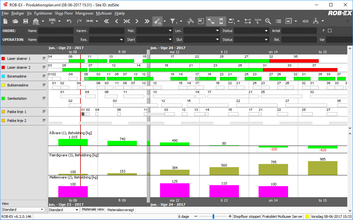The height and width of the screenshot is (220, 353).
Task: Toggle the F checkbox in ORDRE row
Action: [330, 31]
